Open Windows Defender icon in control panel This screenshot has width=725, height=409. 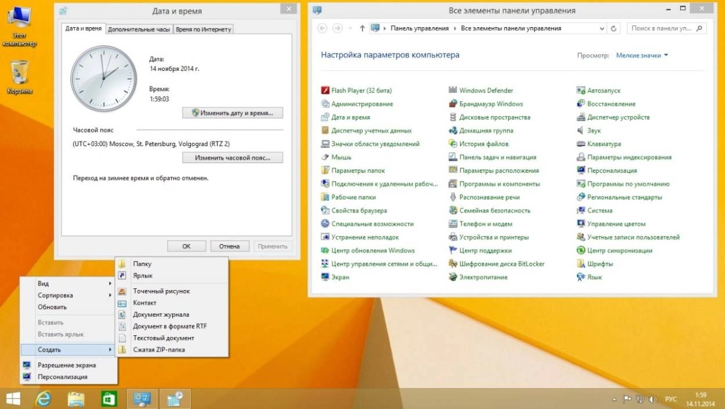pyautogui.click(x=453, y=91)
